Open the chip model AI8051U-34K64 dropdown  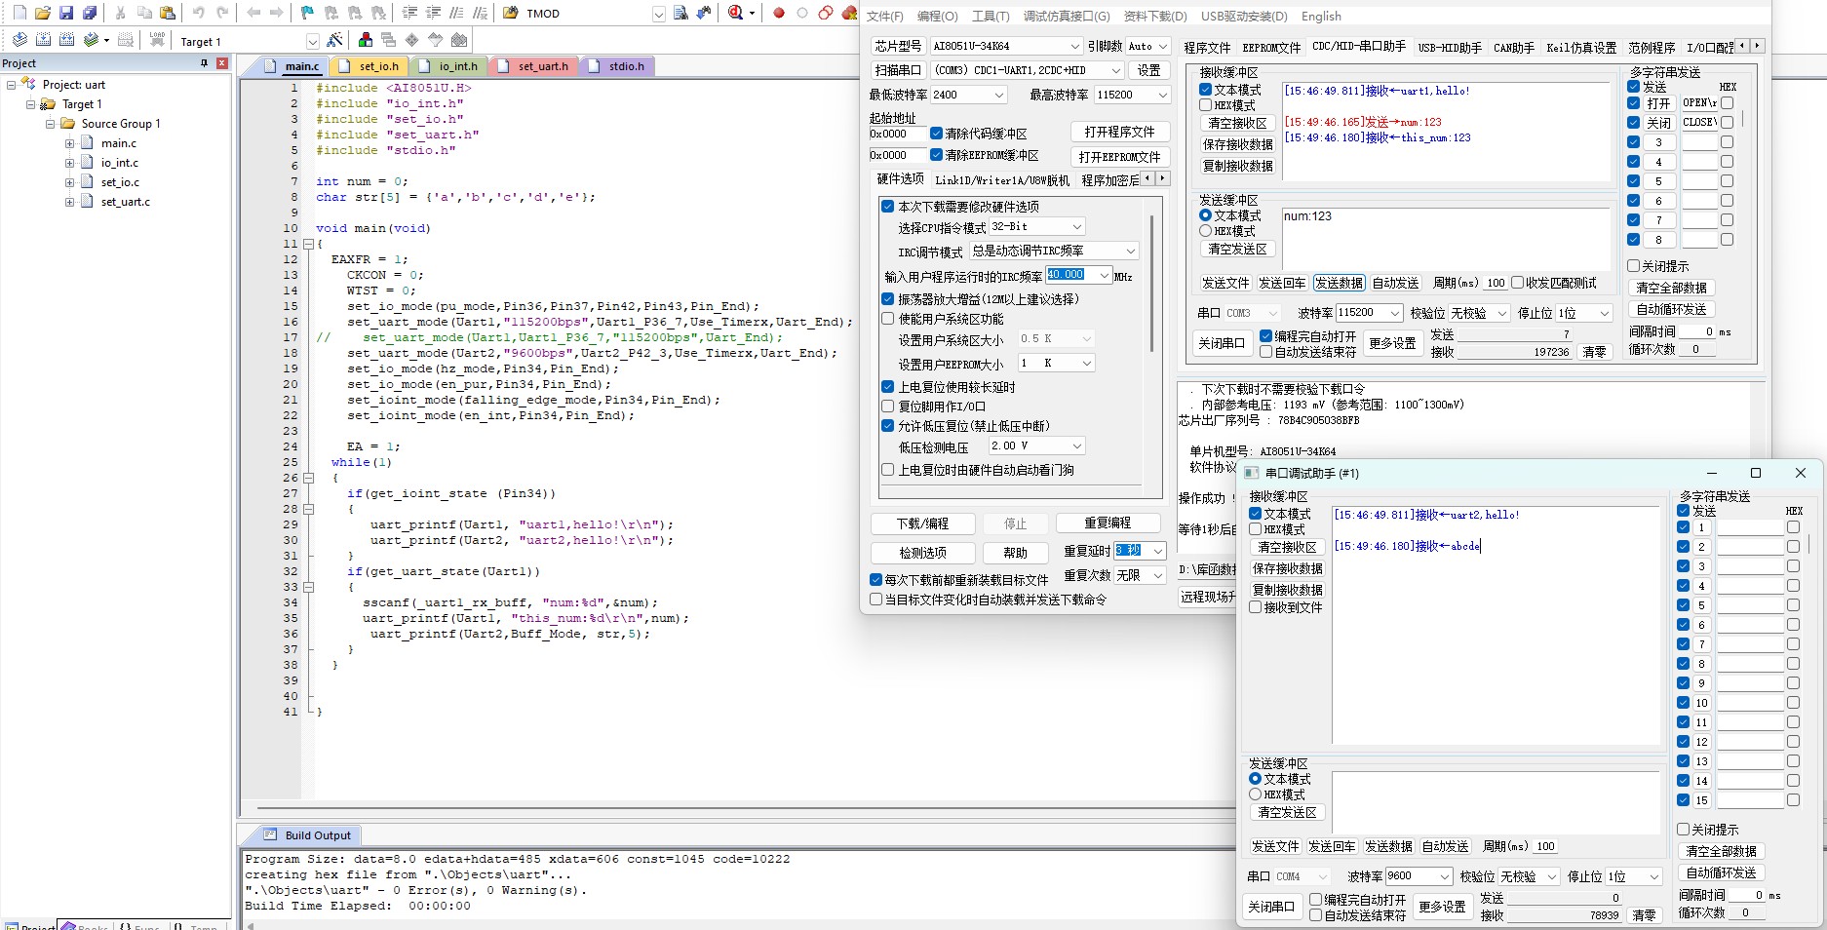[1074, 46]
